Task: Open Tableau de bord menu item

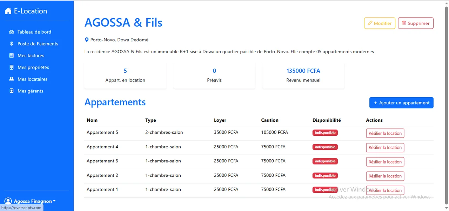Action: click(34, 32)
